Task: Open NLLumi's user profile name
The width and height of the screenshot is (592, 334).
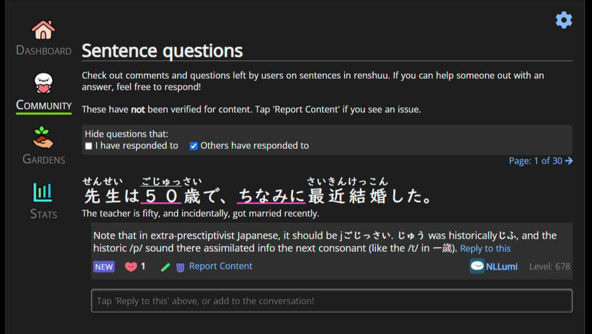Action: pos(501,267)
